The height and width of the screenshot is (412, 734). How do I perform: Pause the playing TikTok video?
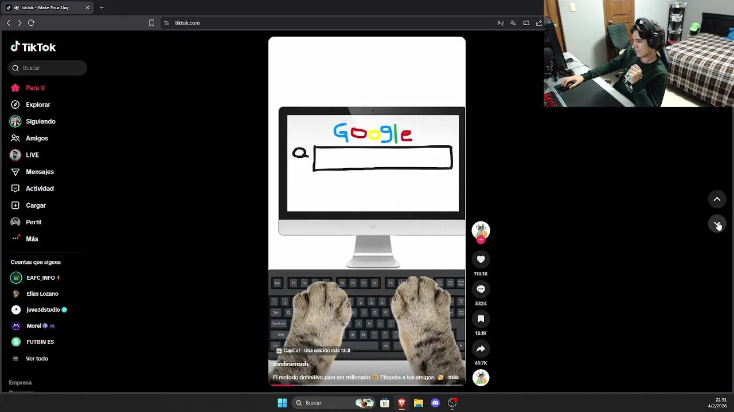coord(367,211)
